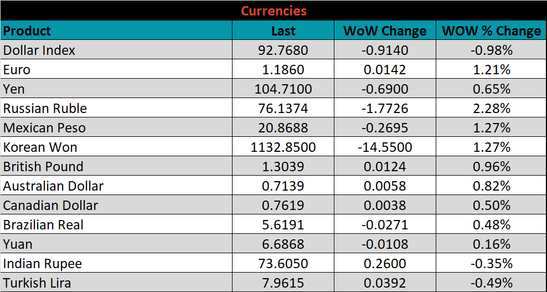This screenshot has width=547, height=292.
Task: Click the WOW % Change column header
Action: coord(491,30)
